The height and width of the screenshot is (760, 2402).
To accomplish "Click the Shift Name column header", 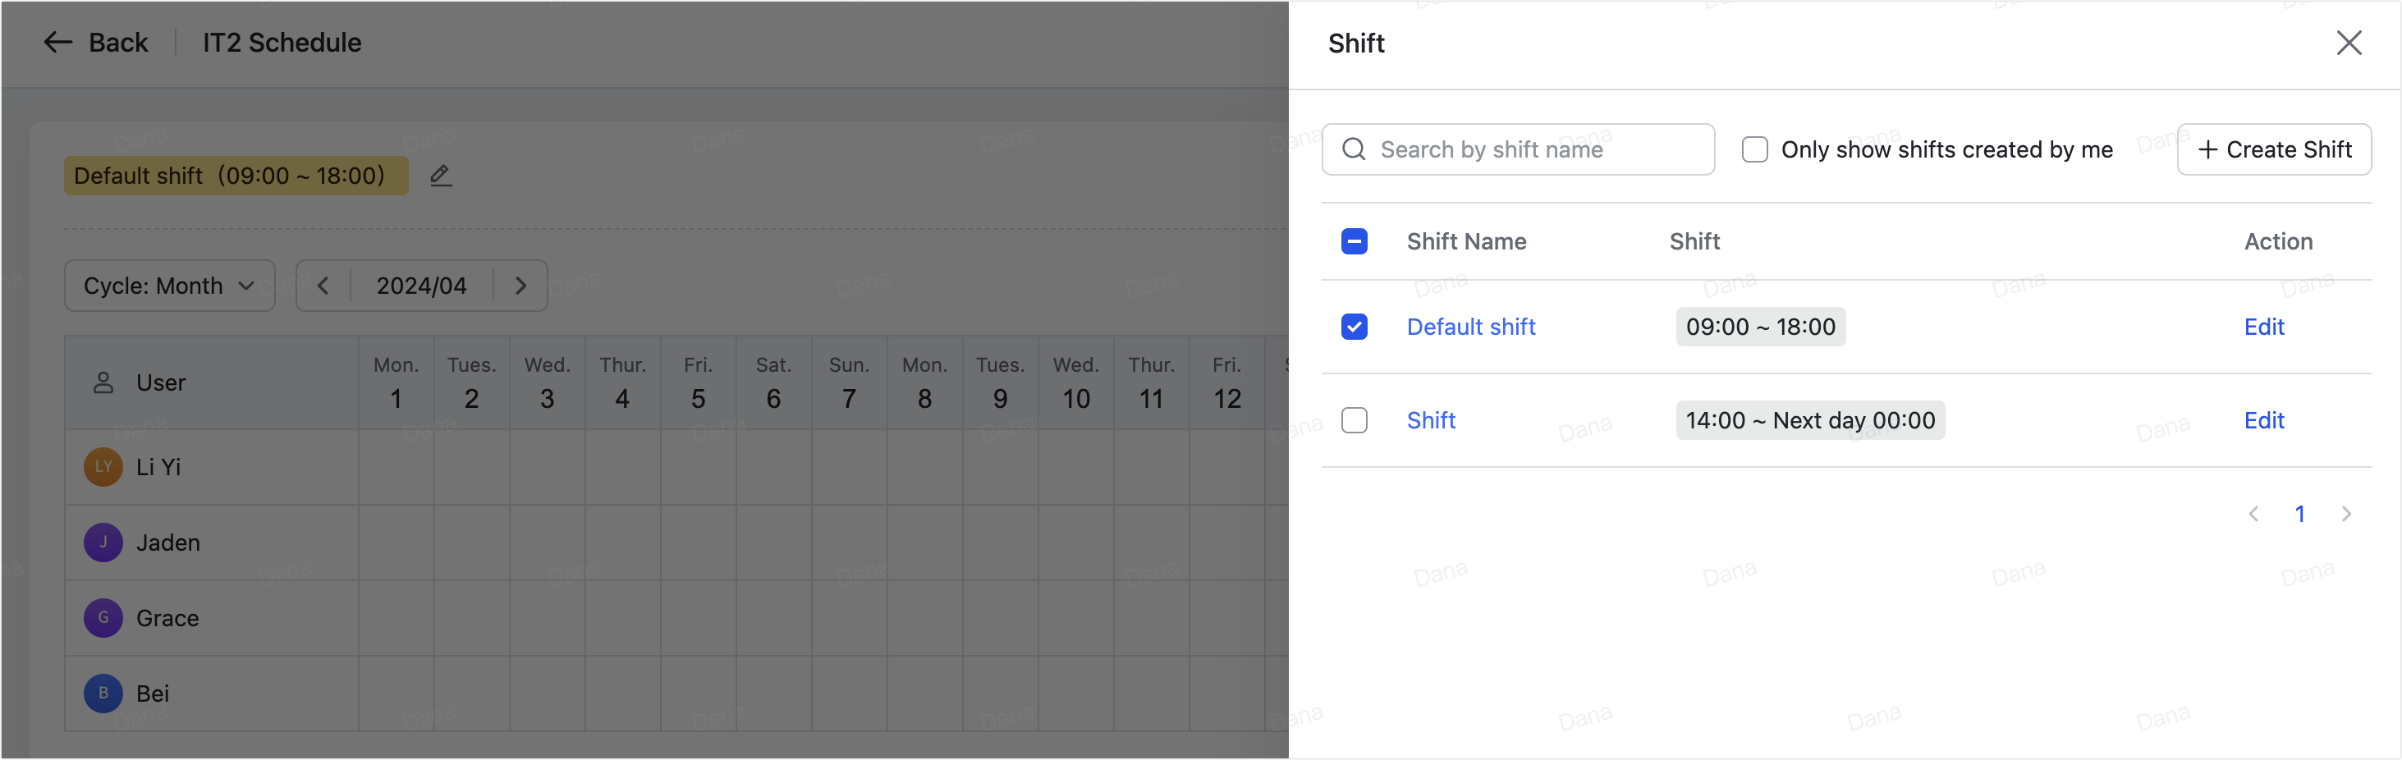I will [x=1466, y=240].
